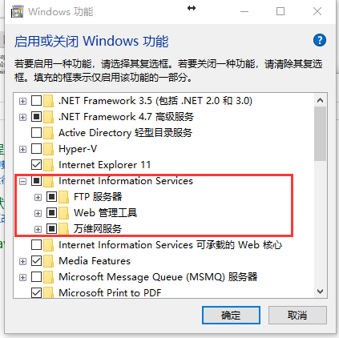Viewport: 339px width, 338px height.
Task: Expand the FTP 服务器 node
Action: tap(38, 198)
